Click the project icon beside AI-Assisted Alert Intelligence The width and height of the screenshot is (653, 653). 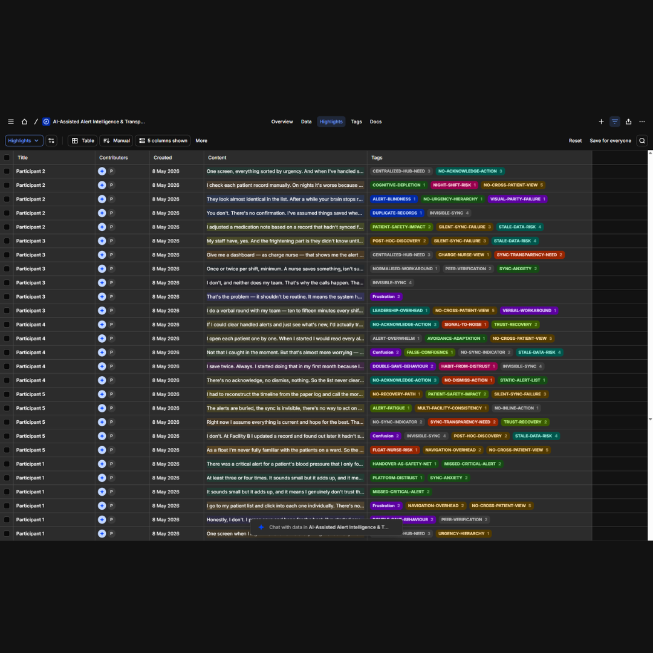46,122
